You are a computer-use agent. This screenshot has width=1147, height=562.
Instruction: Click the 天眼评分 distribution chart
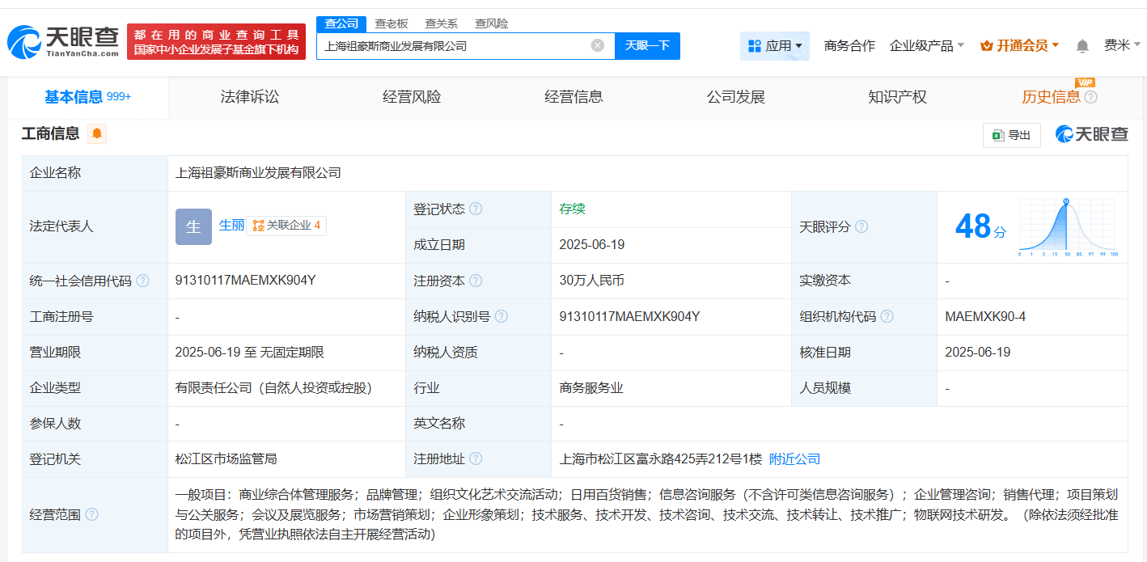[x=1066, y=227]
